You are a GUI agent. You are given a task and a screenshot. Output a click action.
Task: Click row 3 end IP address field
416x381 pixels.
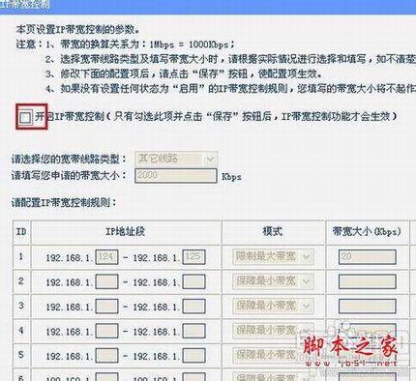193,307
